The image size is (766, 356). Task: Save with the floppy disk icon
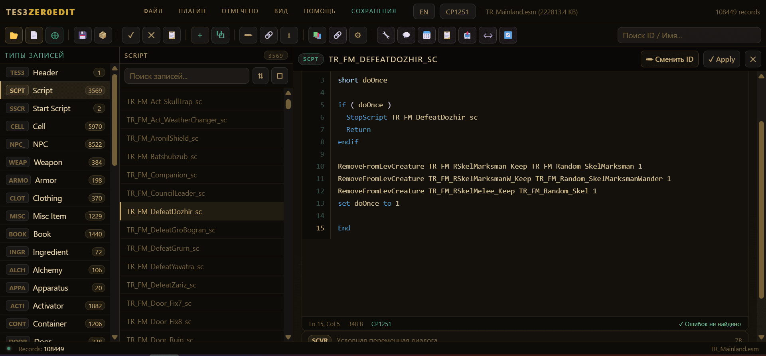(x=83, y=35)
